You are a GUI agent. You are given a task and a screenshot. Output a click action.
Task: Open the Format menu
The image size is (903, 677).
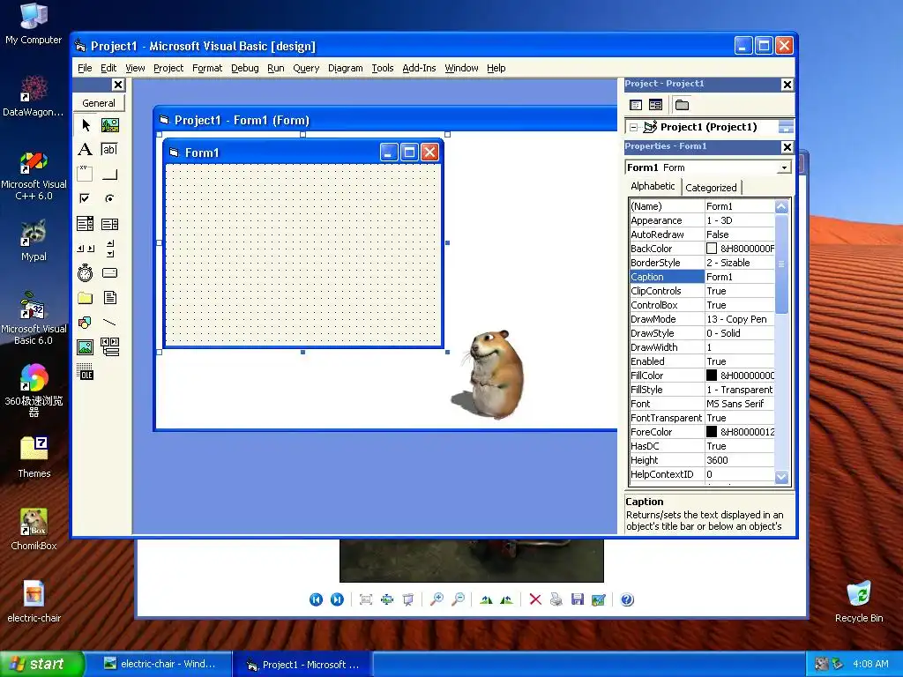pyautogui.click(x=206, y=68)
